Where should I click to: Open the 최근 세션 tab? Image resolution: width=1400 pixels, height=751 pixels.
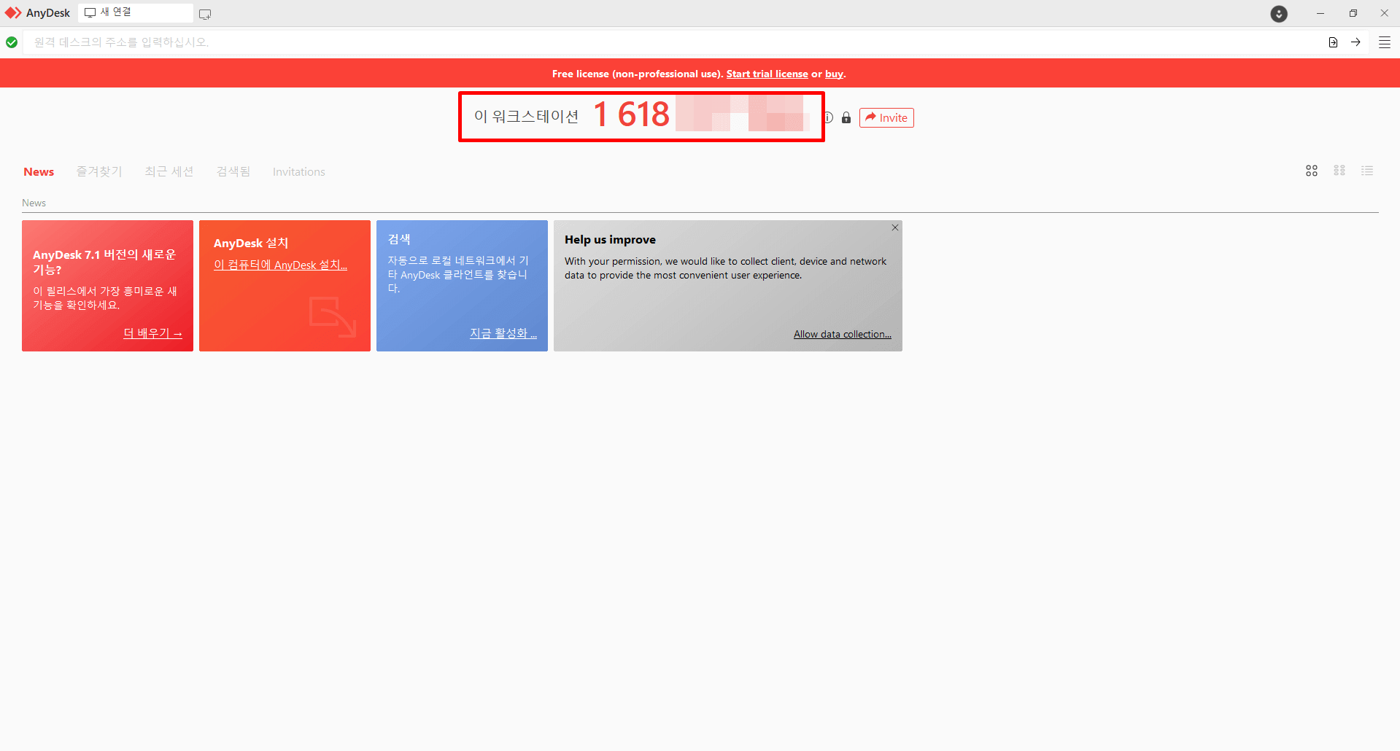click(169, 171)
